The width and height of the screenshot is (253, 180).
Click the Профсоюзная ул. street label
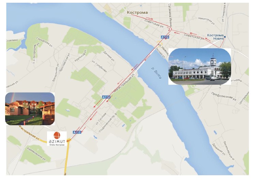click(x=224, y=96)
